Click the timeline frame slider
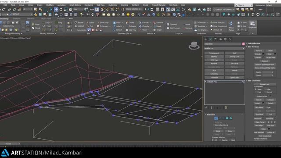Image resolution: width=281 pixels, height=158 pixels. tap(9, 144)
